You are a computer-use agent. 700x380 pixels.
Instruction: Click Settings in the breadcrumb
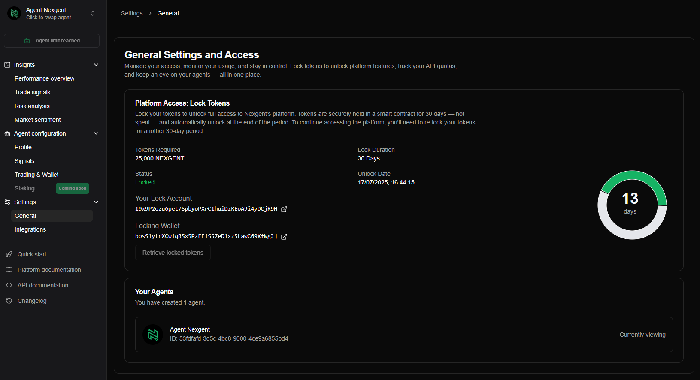pos(132,13)
